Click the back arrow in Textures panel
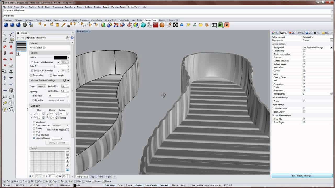This screenshot has height=188, width=335. coord(18,38)
